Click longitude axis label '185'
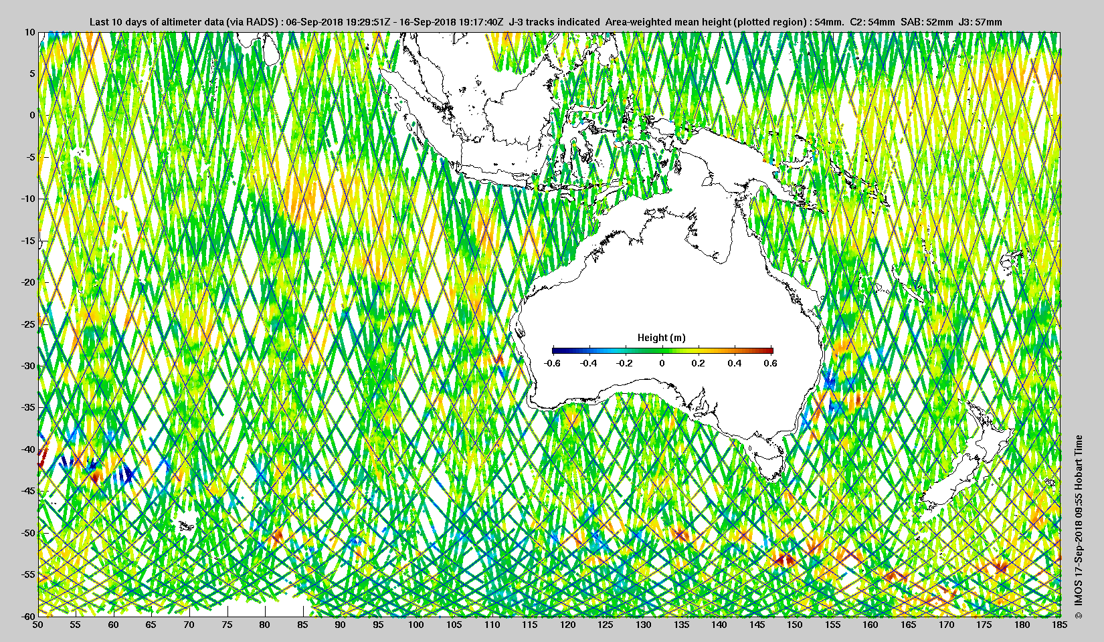 1060,625
